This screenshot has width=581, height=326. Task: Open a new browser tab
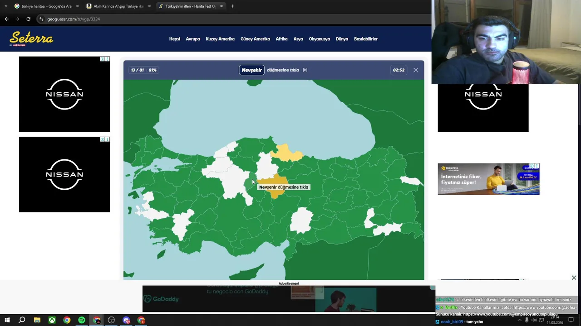pos(232,6)
